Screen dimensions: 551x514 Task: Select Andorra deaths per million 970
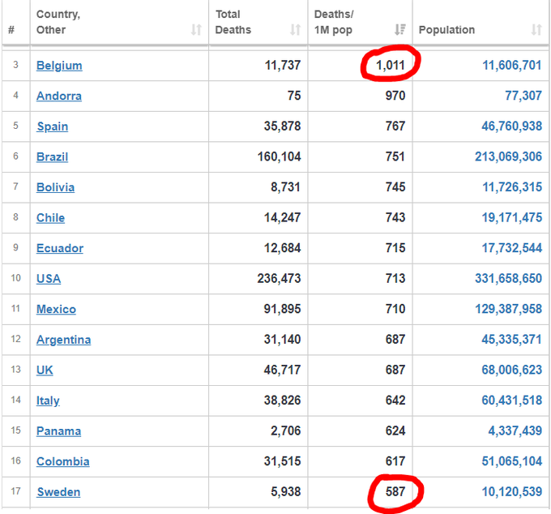point(395,96)
